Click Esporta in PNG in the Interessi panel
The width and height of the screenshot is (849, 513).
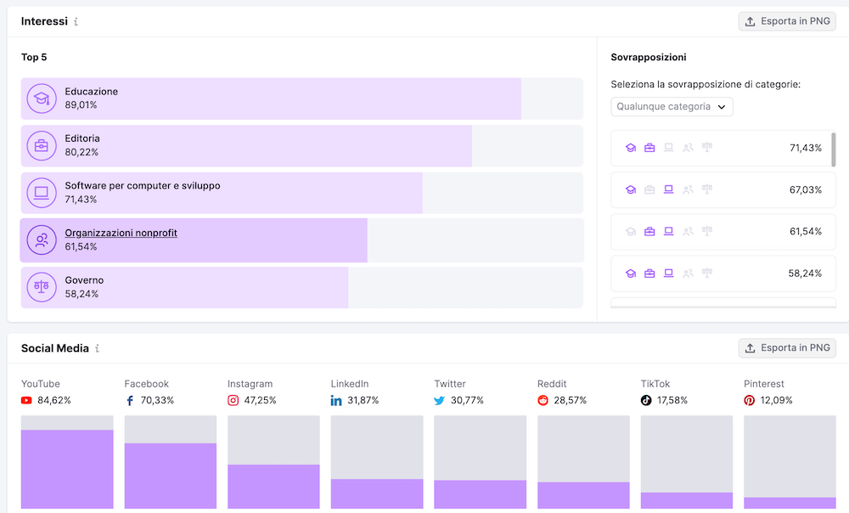click(x=787, y=20)
